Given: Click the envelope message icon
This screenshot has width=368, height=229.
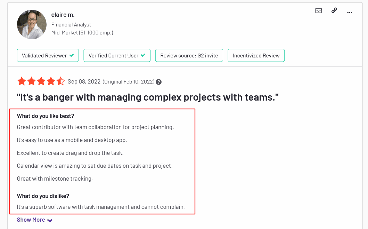Looking at the screenshot, I should click(318, 11).
